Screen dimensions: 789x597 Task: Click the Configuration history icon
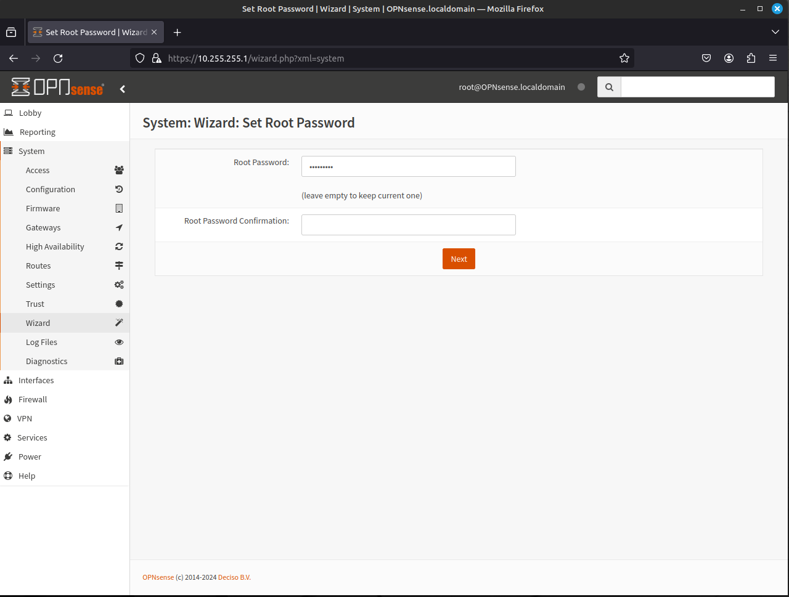click(x=119, y=189)
